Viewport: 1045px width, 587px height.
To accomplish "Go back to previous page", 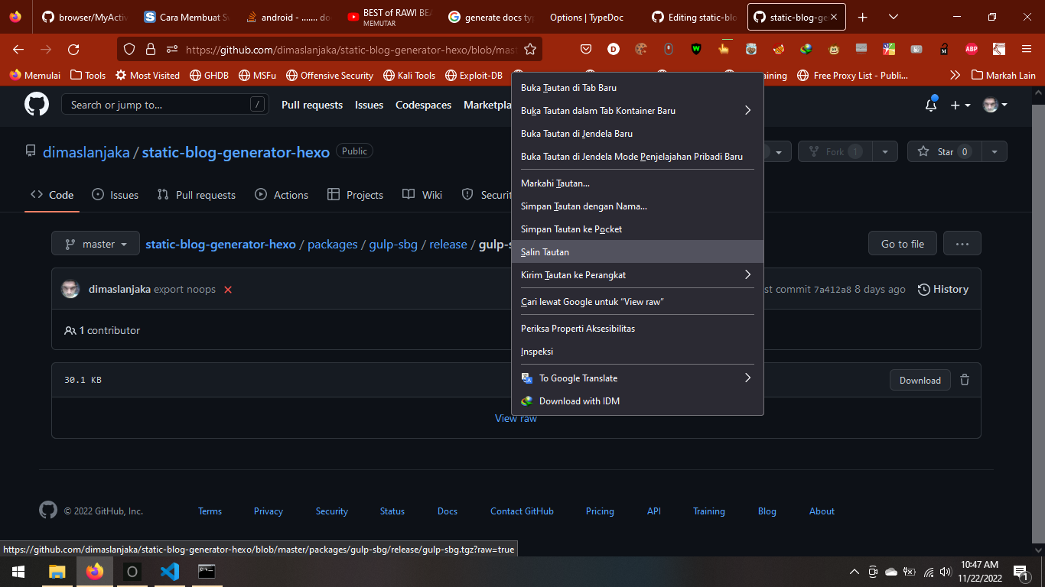I will click(x=18, y=49).
